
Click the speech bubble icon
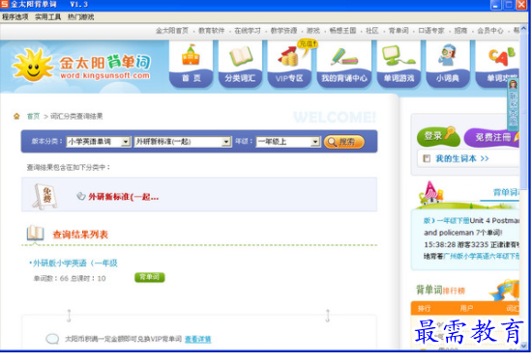[x=52, y=339]
